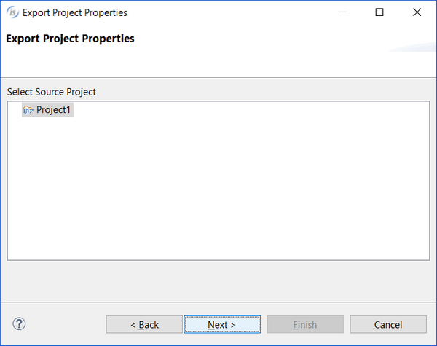
Task: Open help via the question mark icon
Action: coord(19,324)
